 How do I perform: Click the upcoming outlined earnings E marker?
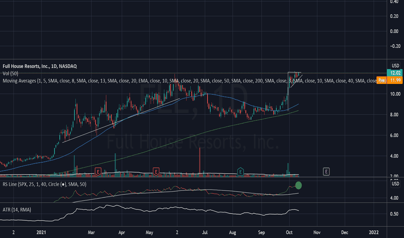coord(326,171)
